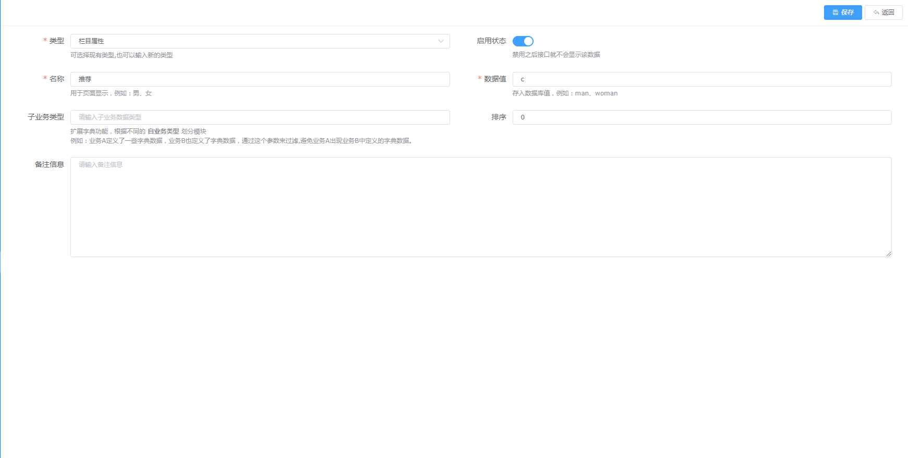
Task: Click the 类型 field label
Action: (x=56, y=41)
